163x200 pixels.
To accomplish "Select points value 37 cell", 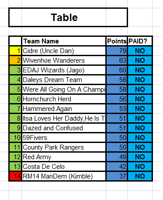I will tap(117, 176).
